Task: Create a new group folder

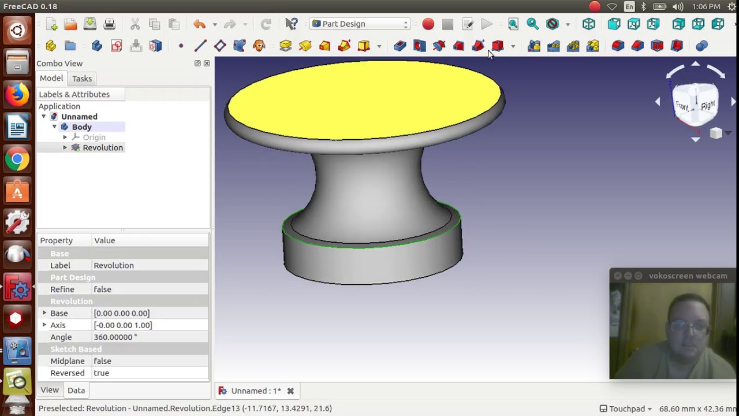Action: [70, 46]
